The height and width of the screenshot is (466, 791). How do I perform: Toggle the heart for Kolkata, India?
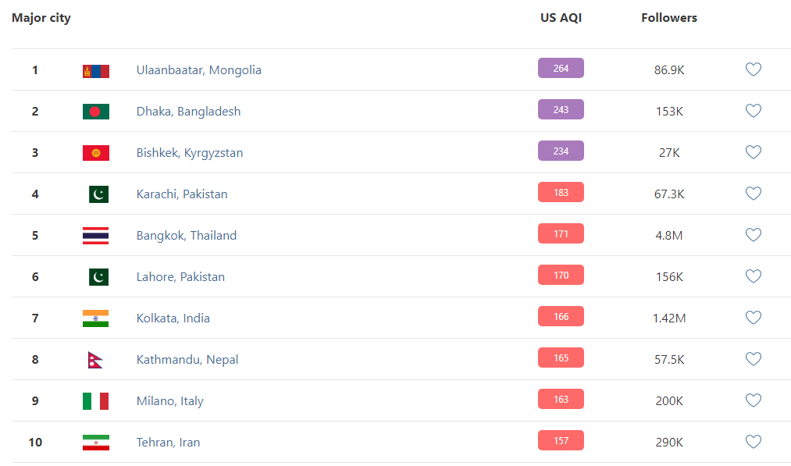click(x=753, y=318)
